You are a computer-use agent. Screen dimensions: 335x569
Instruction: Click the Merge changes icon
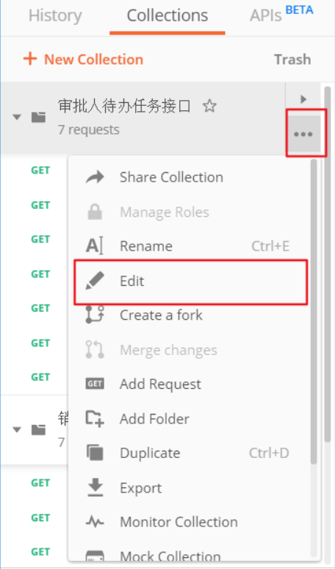[x=95, y=349]
